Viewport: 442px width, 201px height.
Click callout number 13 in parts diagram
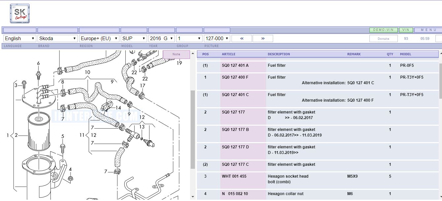point(142,127)
